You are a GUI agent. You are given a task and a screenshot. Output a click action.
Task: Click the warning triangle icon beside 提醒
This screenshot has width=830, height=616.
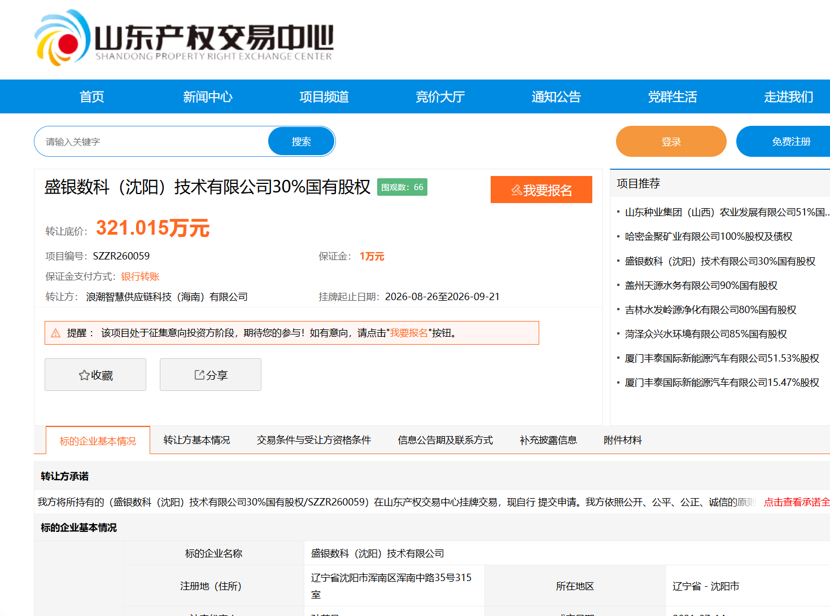coord(56,333)
